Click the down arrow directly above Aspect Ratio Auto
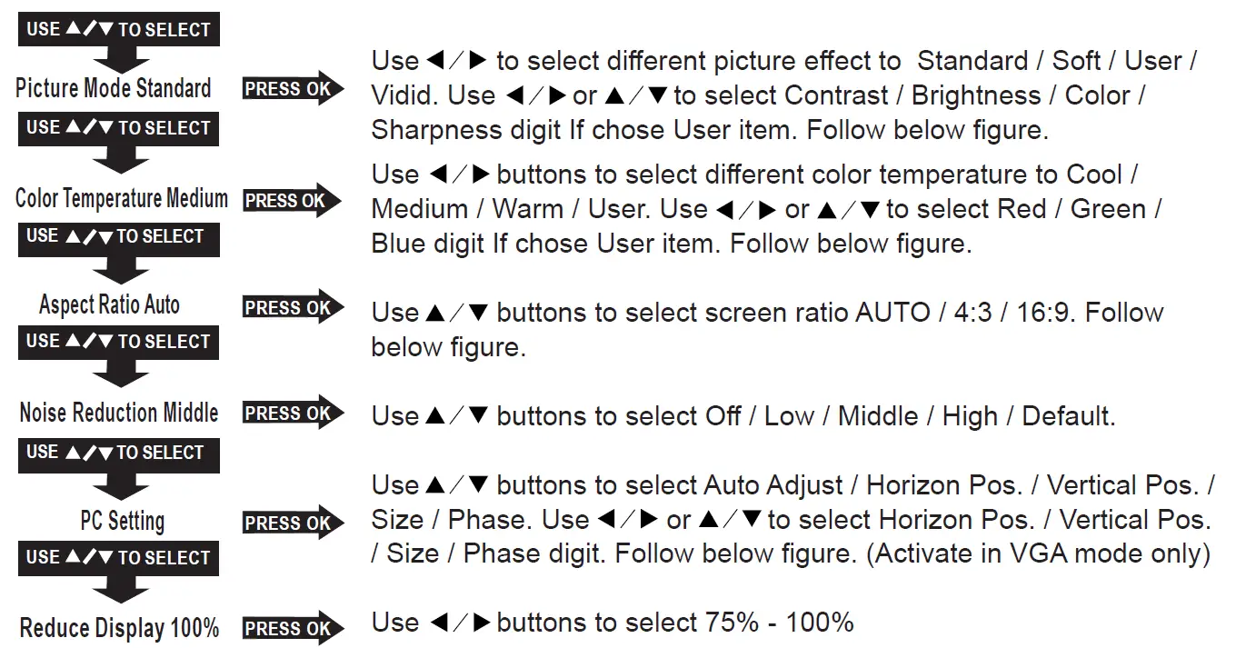The image size is (1256, 648). [x=118, y=270]
